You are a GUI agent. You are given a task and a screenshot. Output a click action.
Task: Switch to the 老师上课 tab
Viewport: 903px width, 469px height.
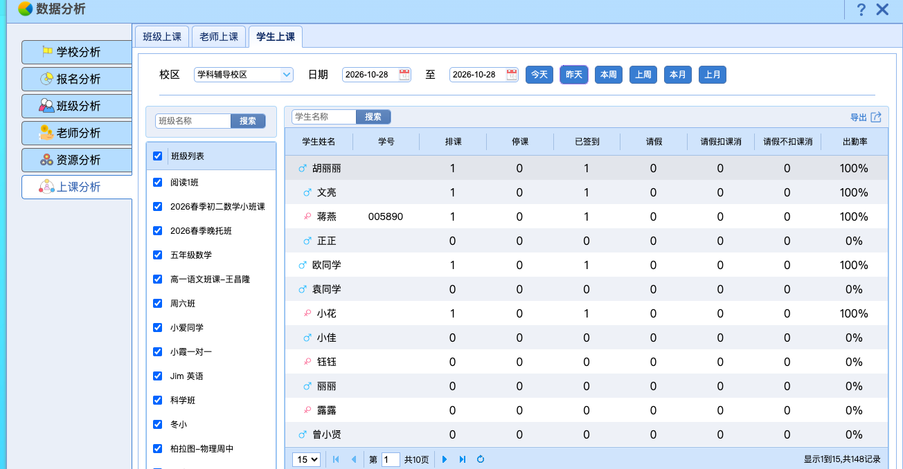219,37
